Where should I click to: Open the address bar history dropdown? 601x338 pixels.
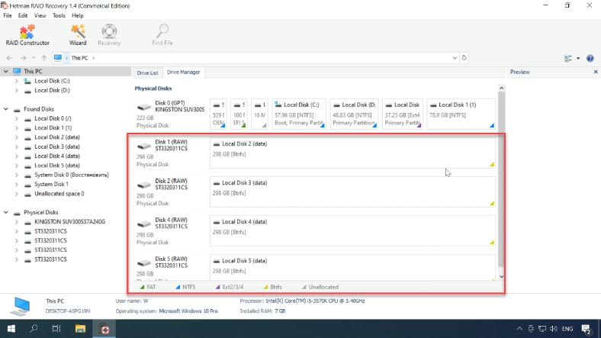click(455, 58)
